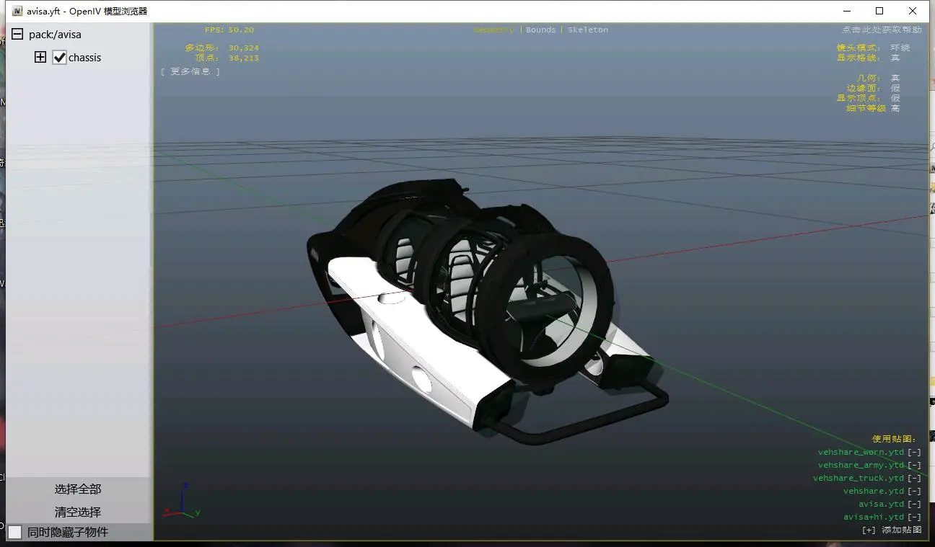Click 点击此处获取帮助 help link
This screenshot has height=547, width=935.
[882, 30]
